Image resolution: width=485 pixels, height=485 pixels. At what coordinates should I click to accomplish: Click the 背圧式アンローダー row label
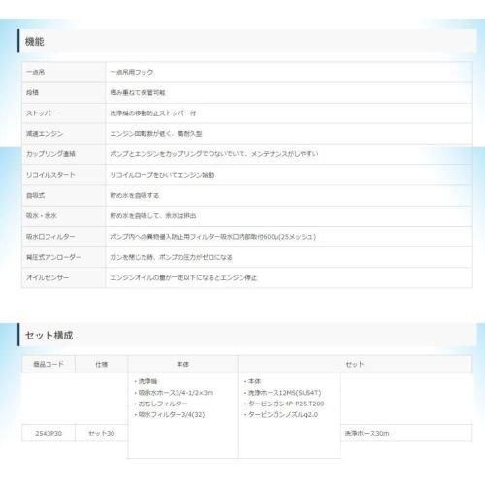(53, 257)
